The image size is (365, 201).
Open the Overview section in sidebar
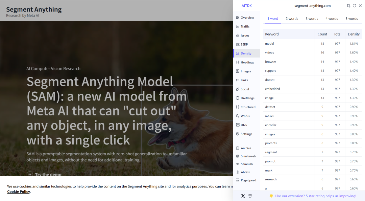point(245,18)
